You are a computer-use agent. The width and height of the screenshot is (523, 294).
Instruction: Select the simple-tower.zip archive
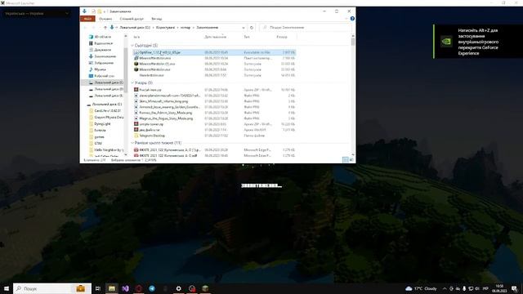(x=214, y=124)
